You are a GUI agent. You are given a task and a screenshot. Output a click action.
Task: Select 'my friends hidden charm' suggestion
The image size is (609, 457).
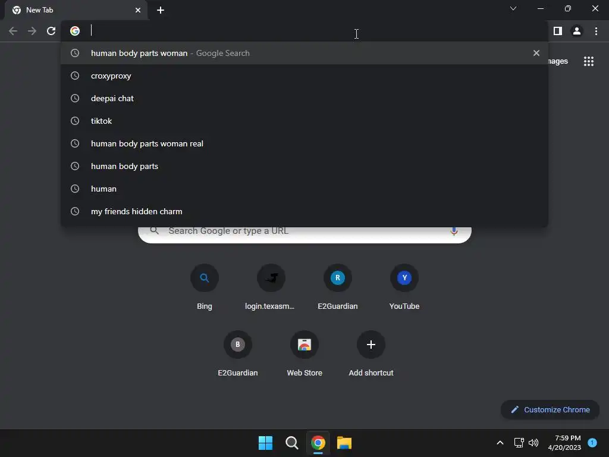pyautogui.click(x=304, y=211)
